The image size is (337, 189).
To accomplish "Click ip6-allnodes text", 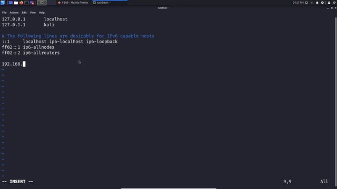I will [38, 47].
